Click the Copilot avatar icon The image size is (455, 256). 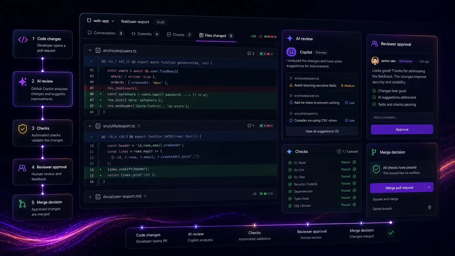tap(291, 52)
